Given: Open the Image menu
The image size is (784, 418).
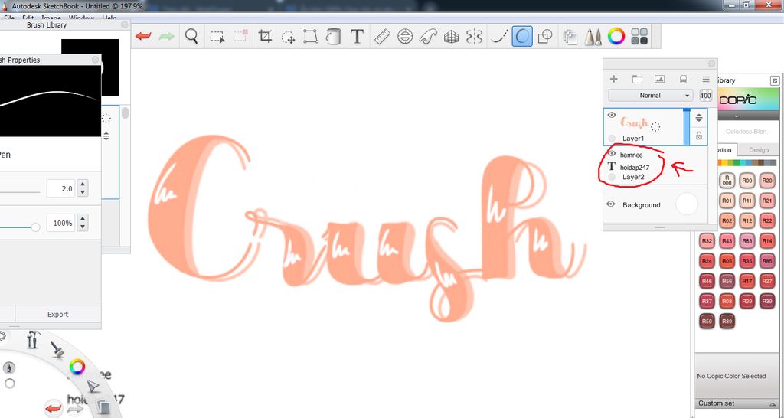Looking at the screenshot, I should (x=51, y=18).
